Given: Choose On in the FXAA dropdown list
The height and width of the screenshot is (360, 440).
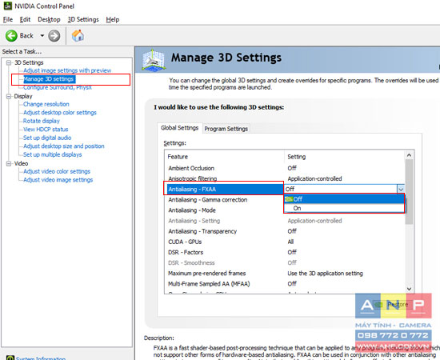Looking at the screenshot, I should point(344,208).
